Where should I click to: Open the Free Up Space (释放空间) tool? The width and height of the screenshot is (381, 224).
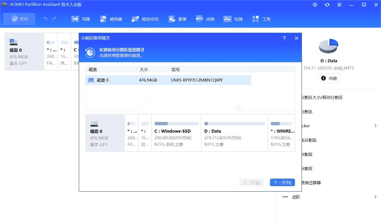(x=145, y=19)
